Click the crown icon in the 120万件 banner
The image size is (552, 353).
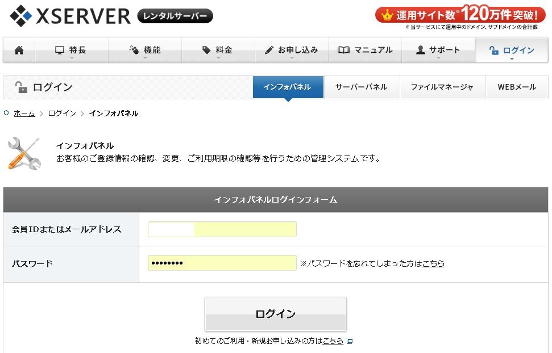[387, 15]
